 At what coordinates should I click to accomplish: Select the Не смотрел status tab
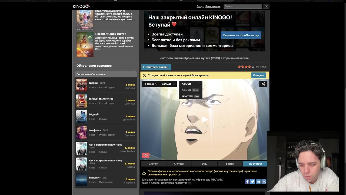[x=255, y=164]
